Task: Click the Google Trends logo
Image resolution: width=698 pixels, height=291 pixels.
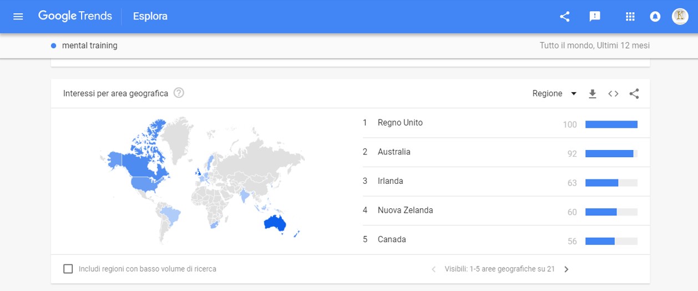Action: coord(75,16)
